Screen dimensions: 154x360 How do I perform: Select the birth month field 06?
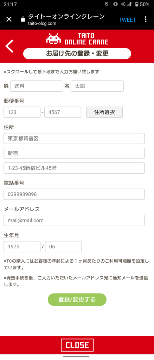(x=63, y=246)
